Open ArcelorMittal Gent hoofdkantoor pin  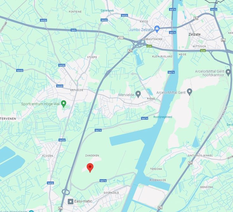point(228,73)
